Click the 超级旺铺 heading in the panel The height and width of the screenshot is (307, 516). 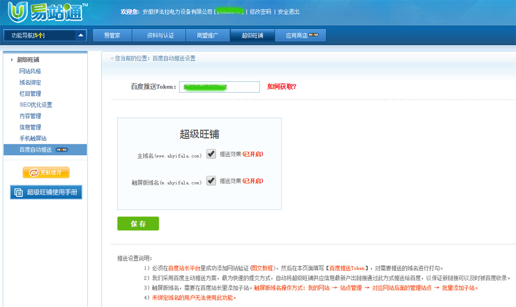coord(200,134)
